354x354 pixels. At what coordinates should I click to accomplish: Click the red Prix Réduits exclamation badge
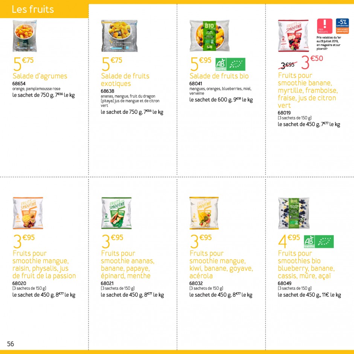coord(325,26)
